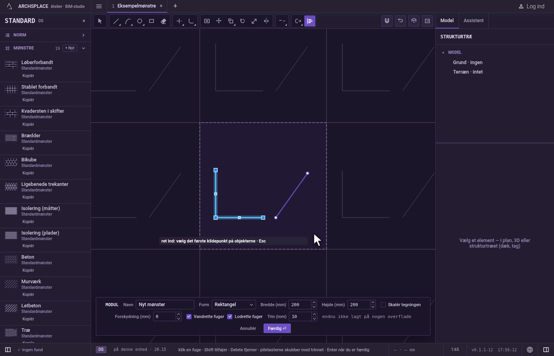Click the Færdig button

[x=277, y=328]
